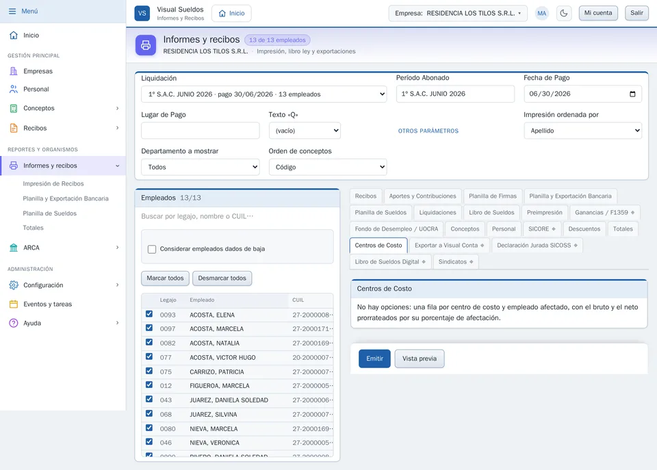This screenshot has width=657, height=470.
Task: Uncheck employee ACOSTA, VICTOR HUGO
Action: coord(149,356)
